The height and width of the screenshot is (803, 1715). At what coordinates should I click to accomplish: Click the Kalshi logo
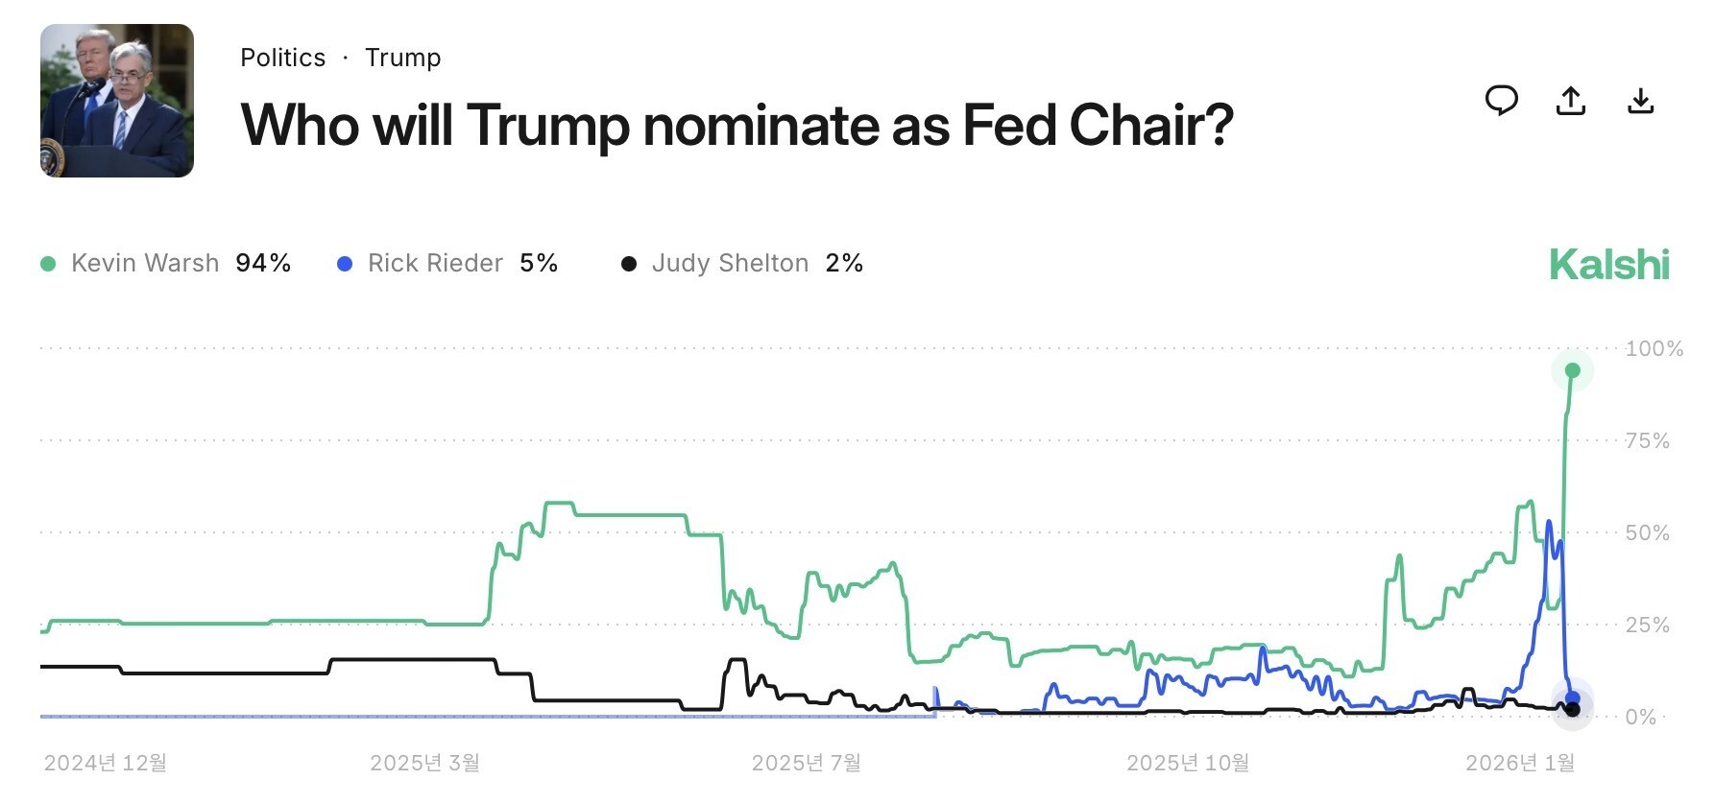point(1609,265)
